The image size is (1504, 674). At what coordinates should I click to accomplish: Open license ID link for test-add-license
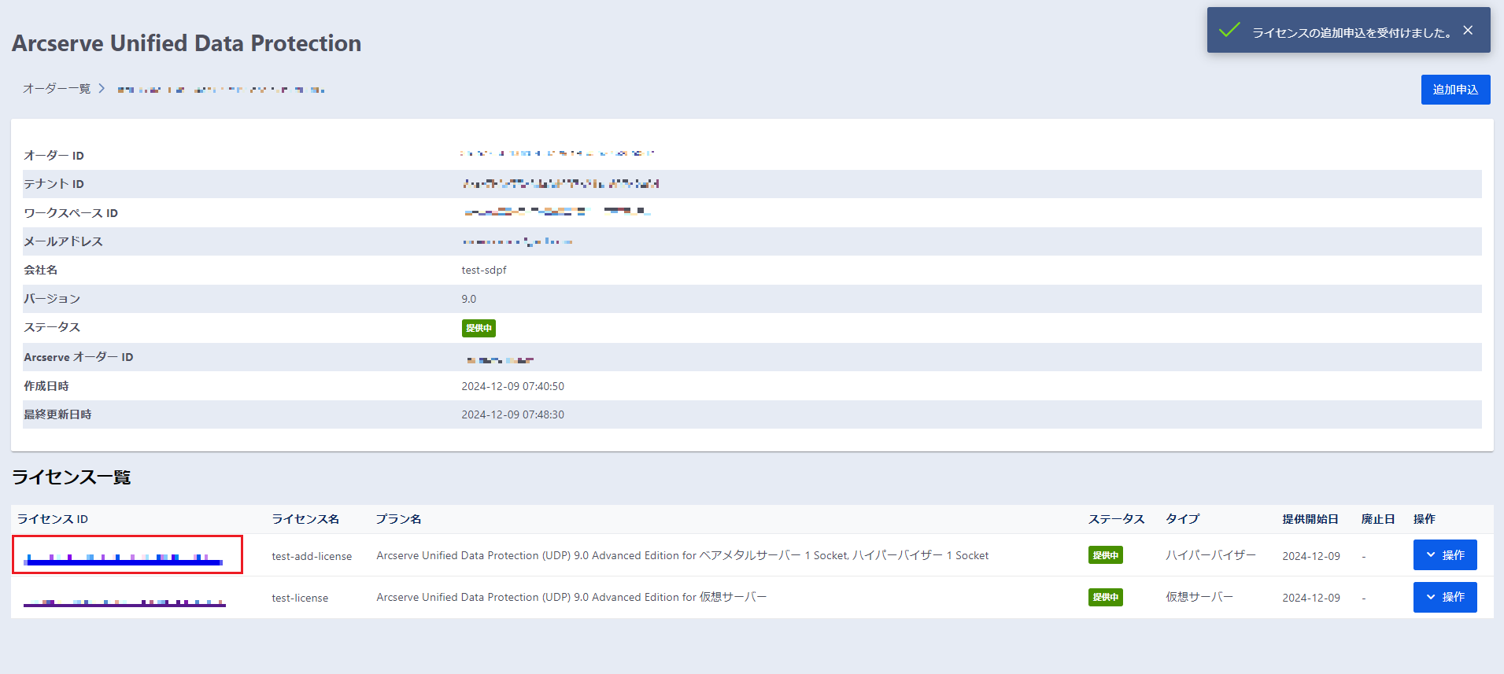[124, 559]
